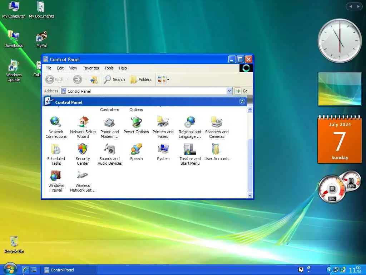Open Wireless Network Setup wizard
The image size is (366, 275).
(83, 181)
